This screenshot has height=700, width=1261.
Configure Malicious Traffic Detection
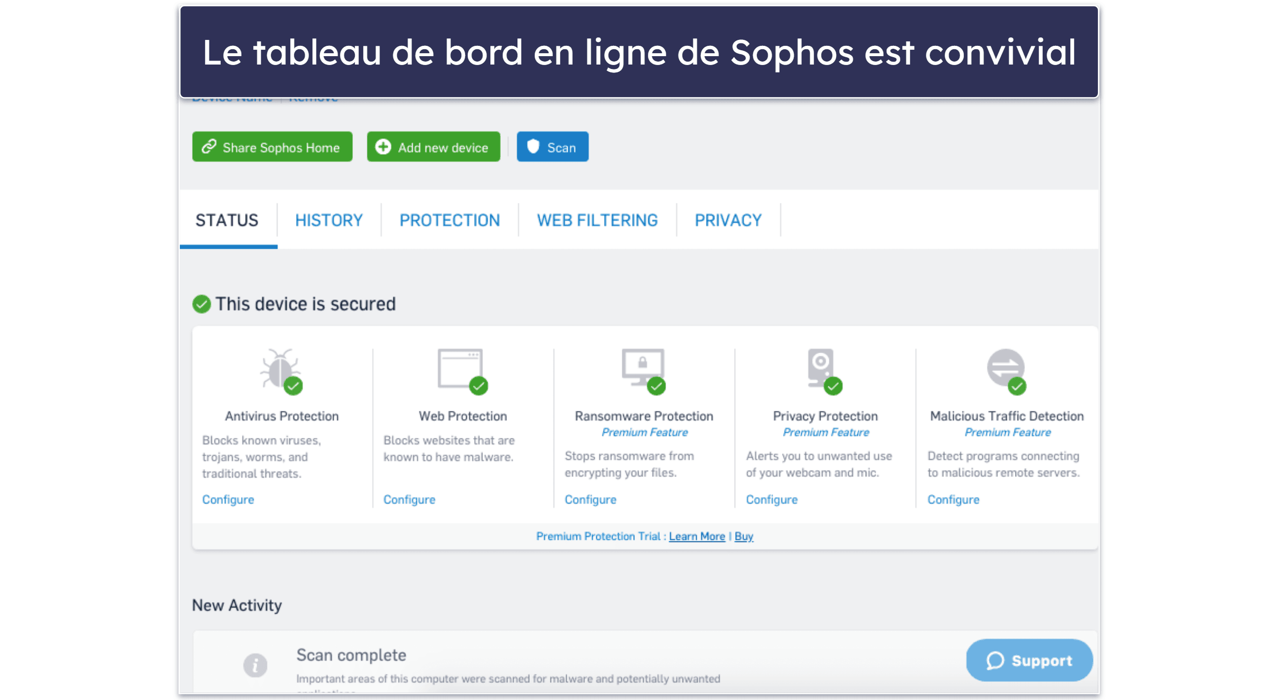coord(953,499)
